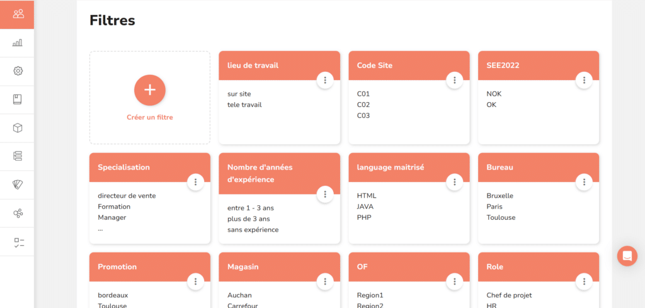Screen dimensions: 645x308
Task: Open the card fan icon in sidebar
Action: click(18, 185)
